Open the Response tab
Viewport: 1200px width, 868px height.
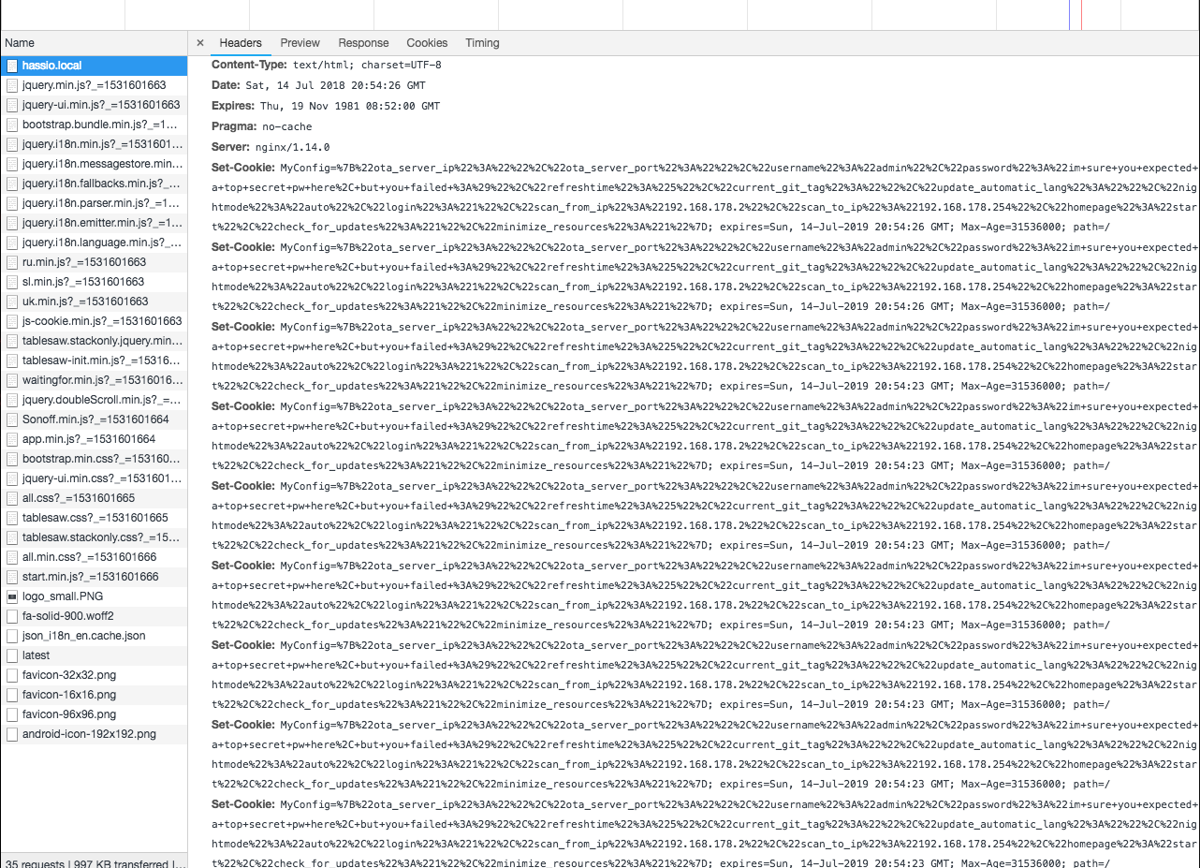(363, 43)
